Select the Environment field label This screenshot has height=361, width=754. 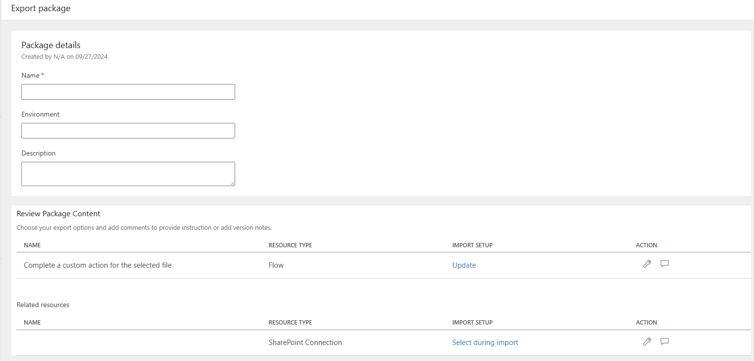(40, 114)
